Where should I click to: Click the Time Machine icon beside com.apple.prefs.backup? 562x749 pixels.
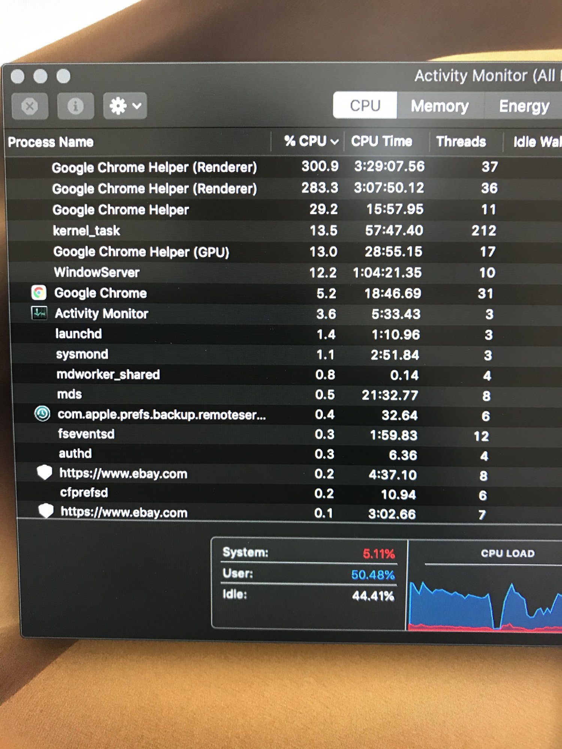point(42,414)
